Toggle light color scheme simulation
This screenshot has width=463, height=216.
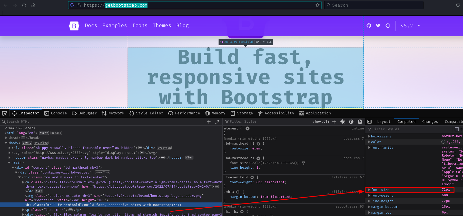343,122
